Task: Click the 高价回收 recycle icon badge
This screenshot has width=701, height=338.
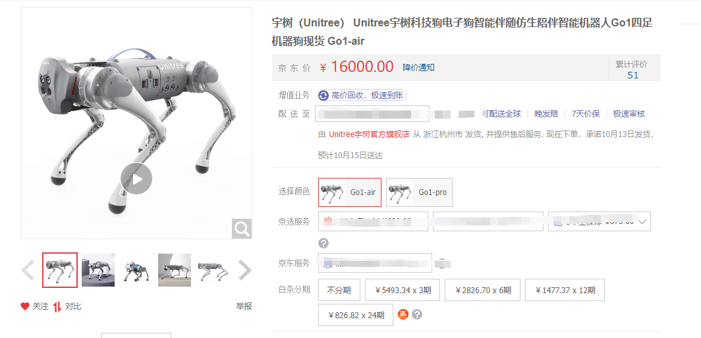Action: tap(323, 96)
